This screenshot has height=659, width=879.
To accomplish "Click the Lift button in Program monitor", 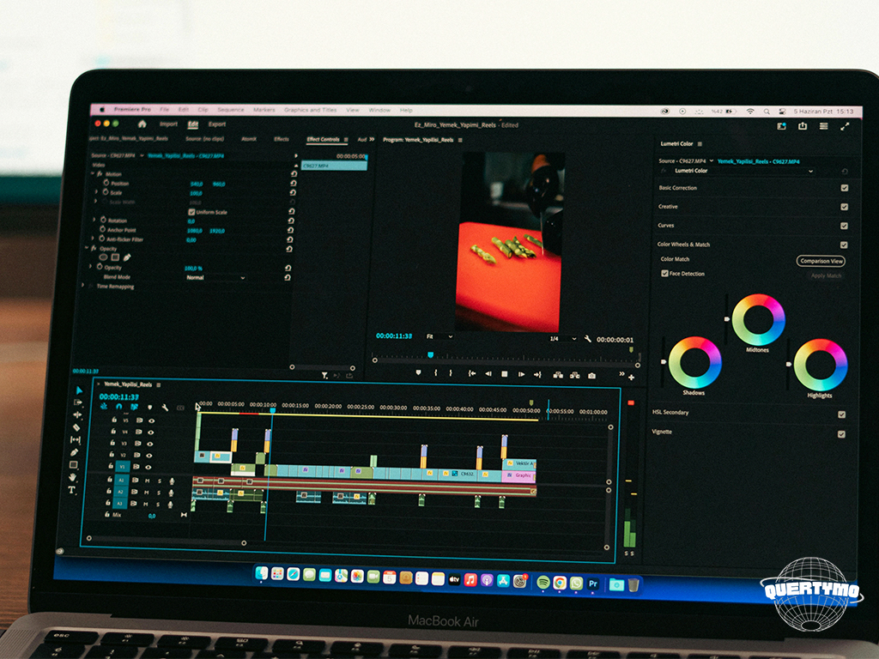I will 558,376.
